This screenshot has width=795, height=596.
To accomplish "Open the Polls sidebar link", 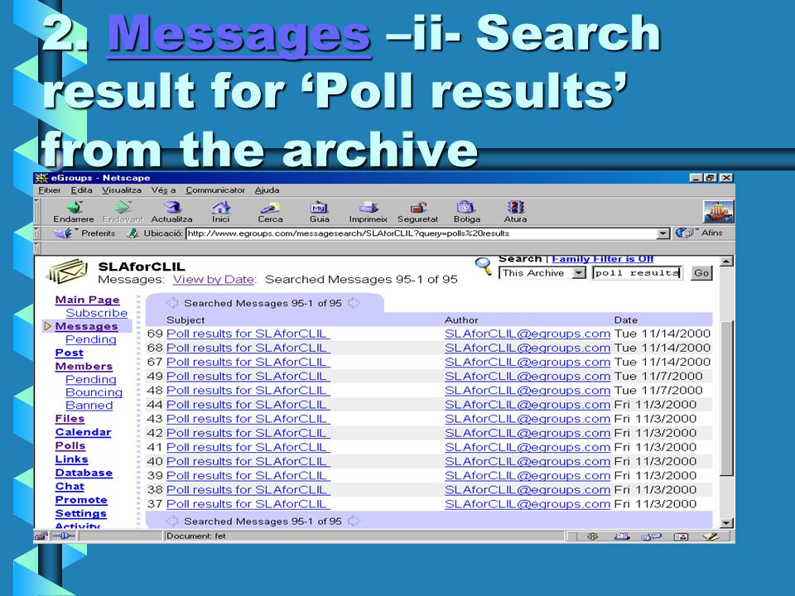I will tap(70, 445).
